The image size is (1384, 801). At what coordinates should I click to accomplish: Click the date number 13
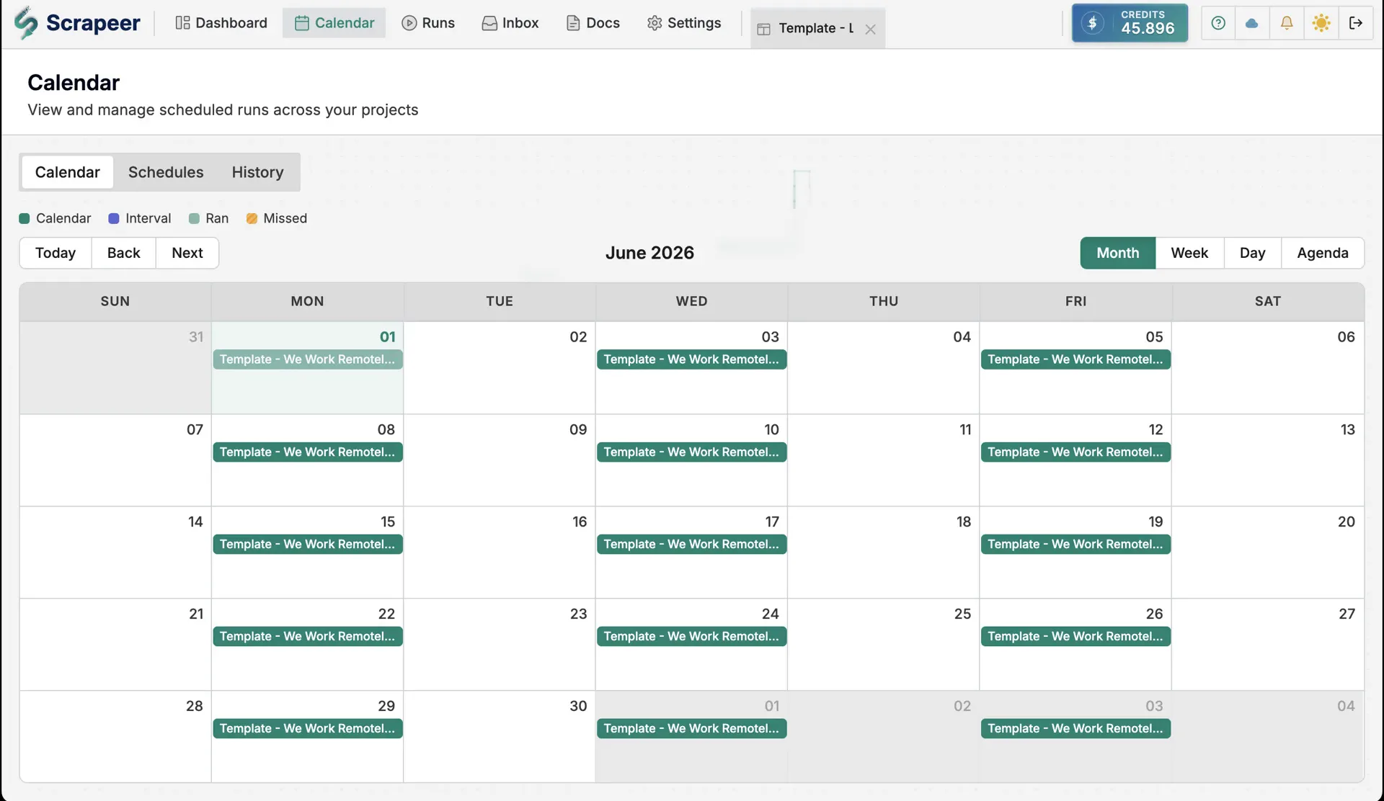pos(1347,429)
